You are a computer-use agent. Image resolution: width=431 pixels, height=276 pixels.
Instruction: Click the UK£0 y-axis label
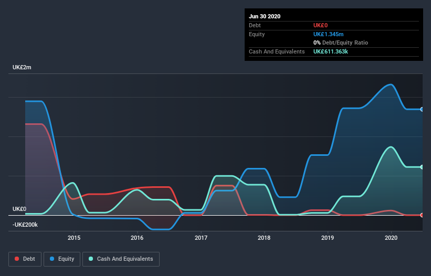pos(19,209)
